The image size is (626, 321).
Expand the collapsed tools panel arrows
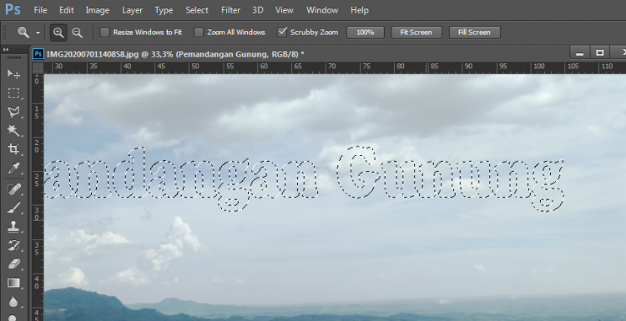6,49
